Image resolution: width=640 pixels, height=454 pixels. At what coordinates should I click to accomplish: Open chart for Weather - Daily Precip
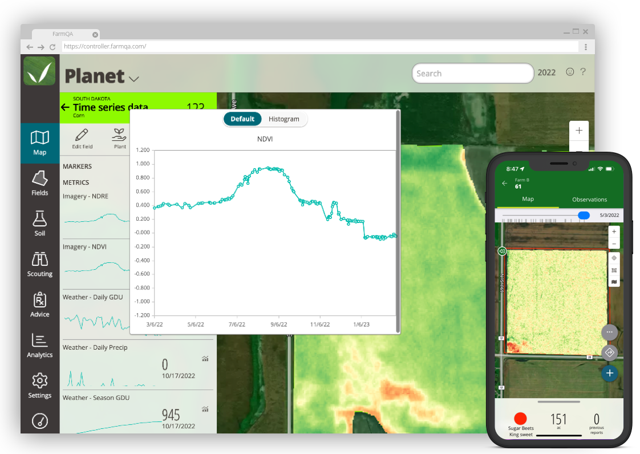click(x=205, y=358)
